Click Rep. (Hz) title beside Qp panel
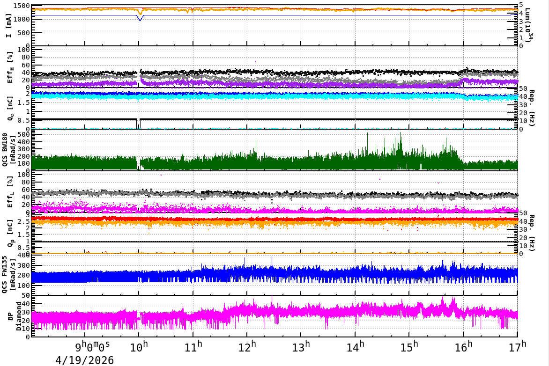 531,233
